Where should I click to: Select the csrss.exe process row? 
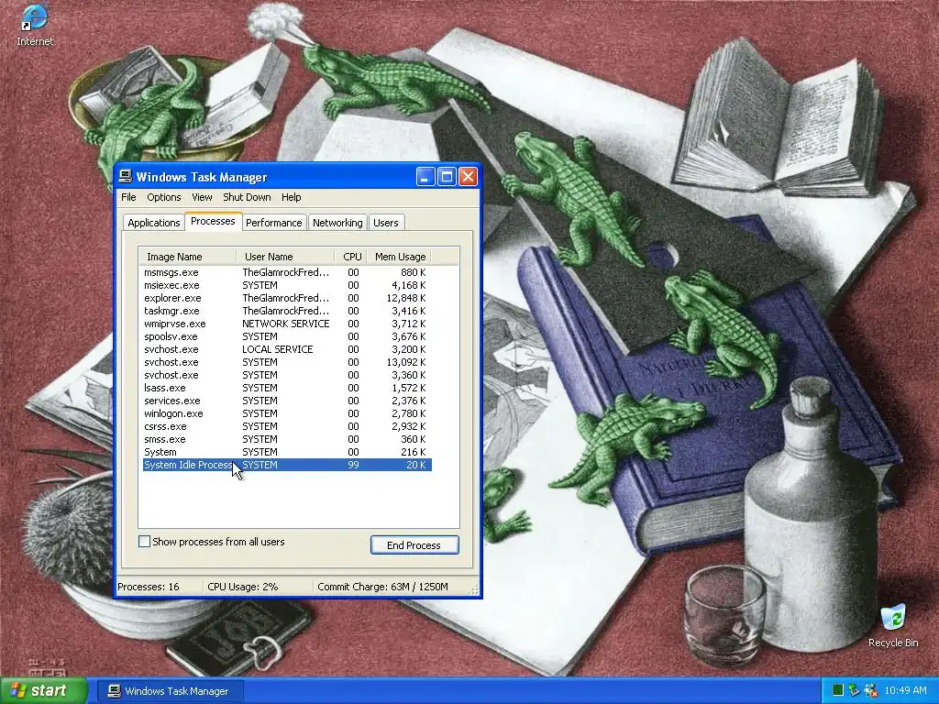pos(287,427)
